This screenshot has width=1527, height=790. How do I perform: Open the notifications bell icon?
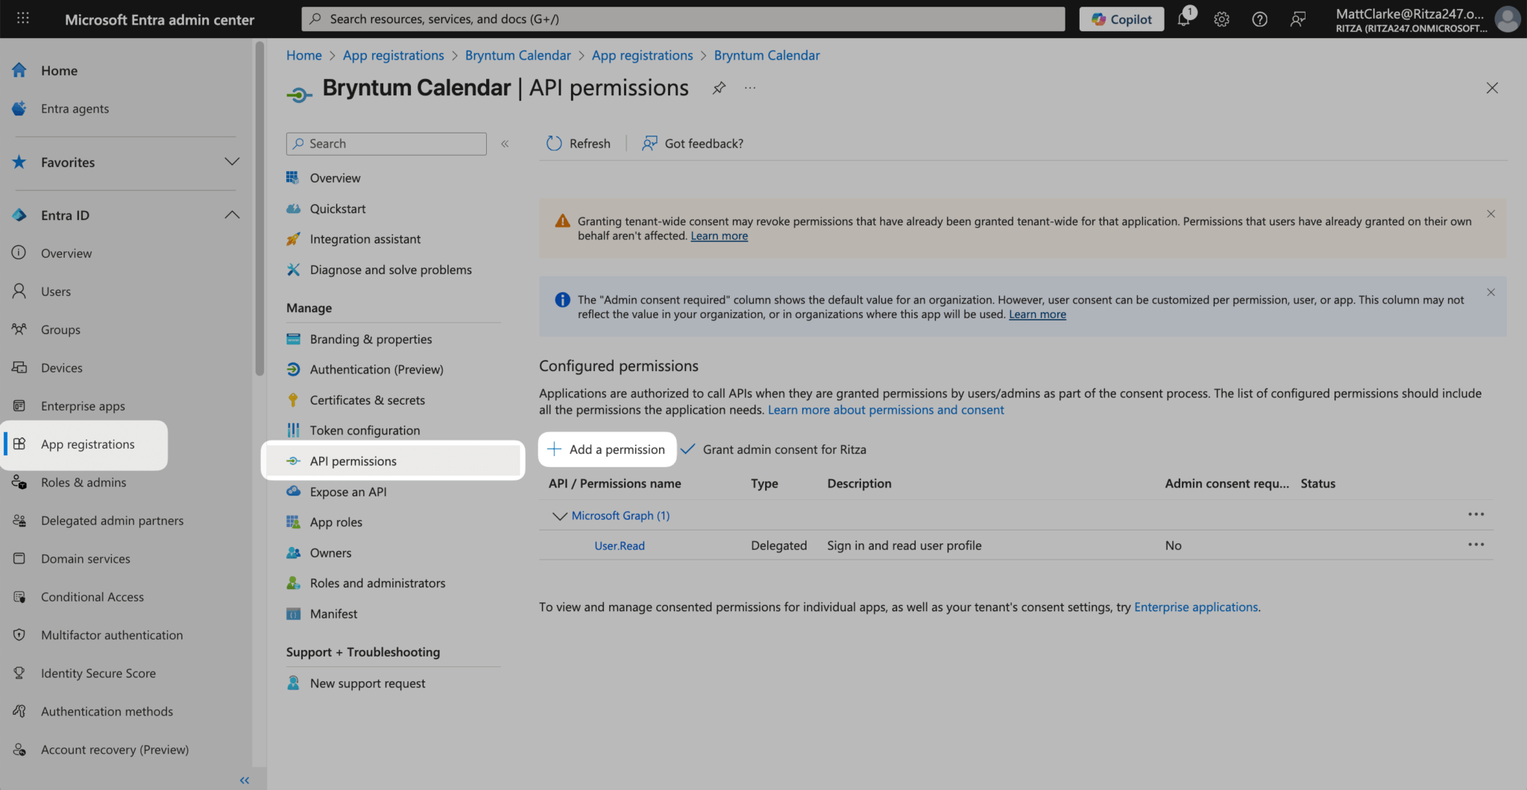coord(1183,19)
